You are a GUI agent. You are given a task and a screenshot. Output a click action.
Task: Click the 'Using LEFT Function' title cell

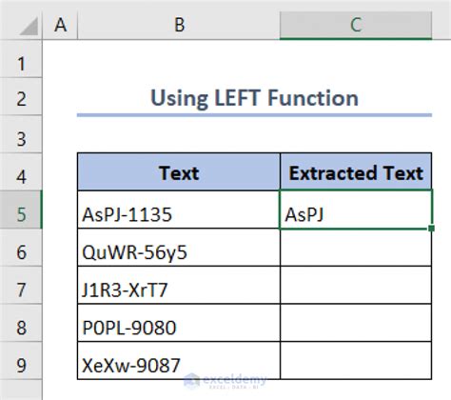pyautogui.click(x=254, y=97)
